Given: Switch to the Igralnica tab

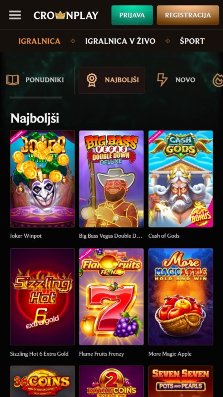Looking at the screenshot, I should pos(40,41).
